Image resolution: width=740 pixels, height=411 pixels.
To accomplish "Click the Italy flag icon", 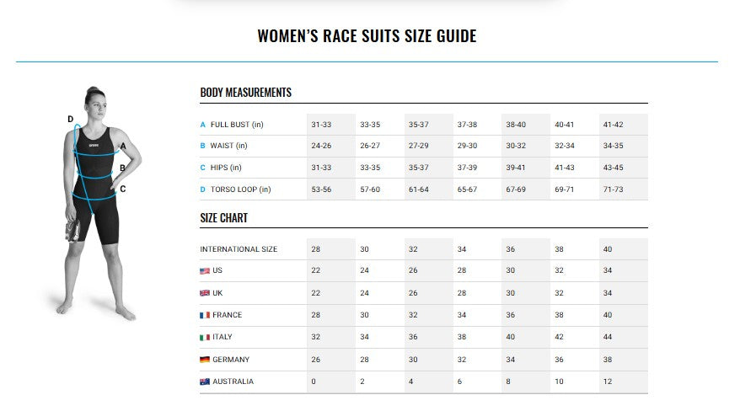I will pyautogui.click(x=204, y=337).
